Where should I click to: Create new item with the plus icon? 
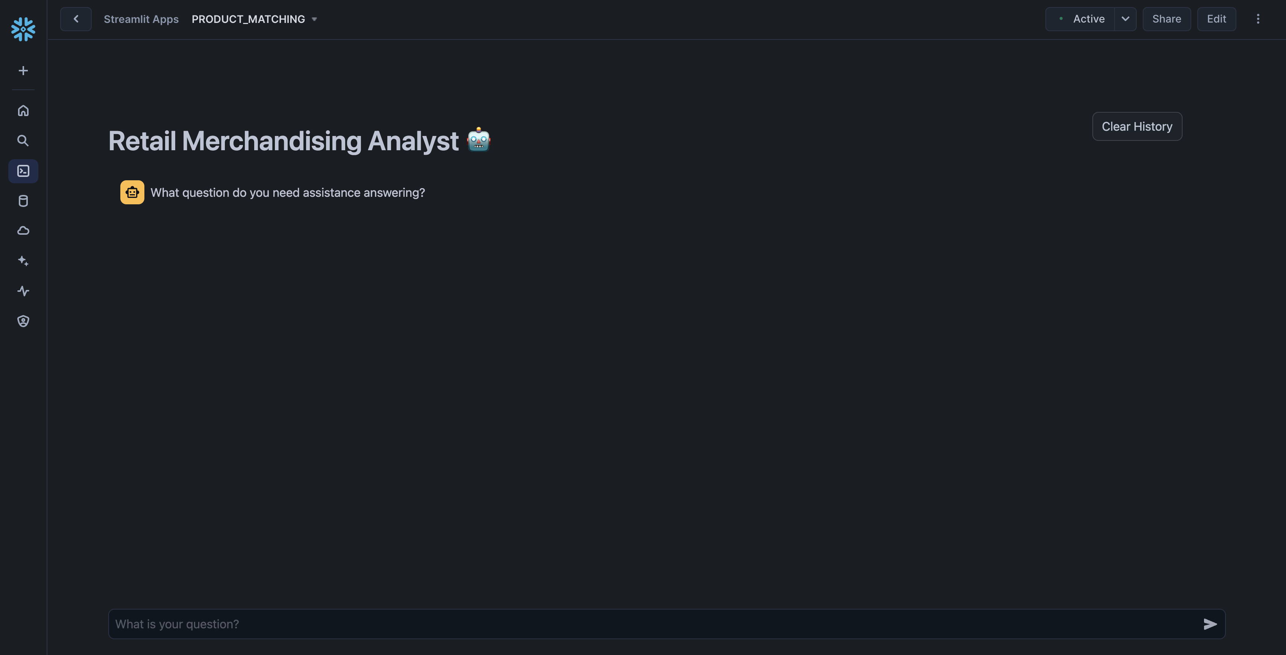coord(23,70)
